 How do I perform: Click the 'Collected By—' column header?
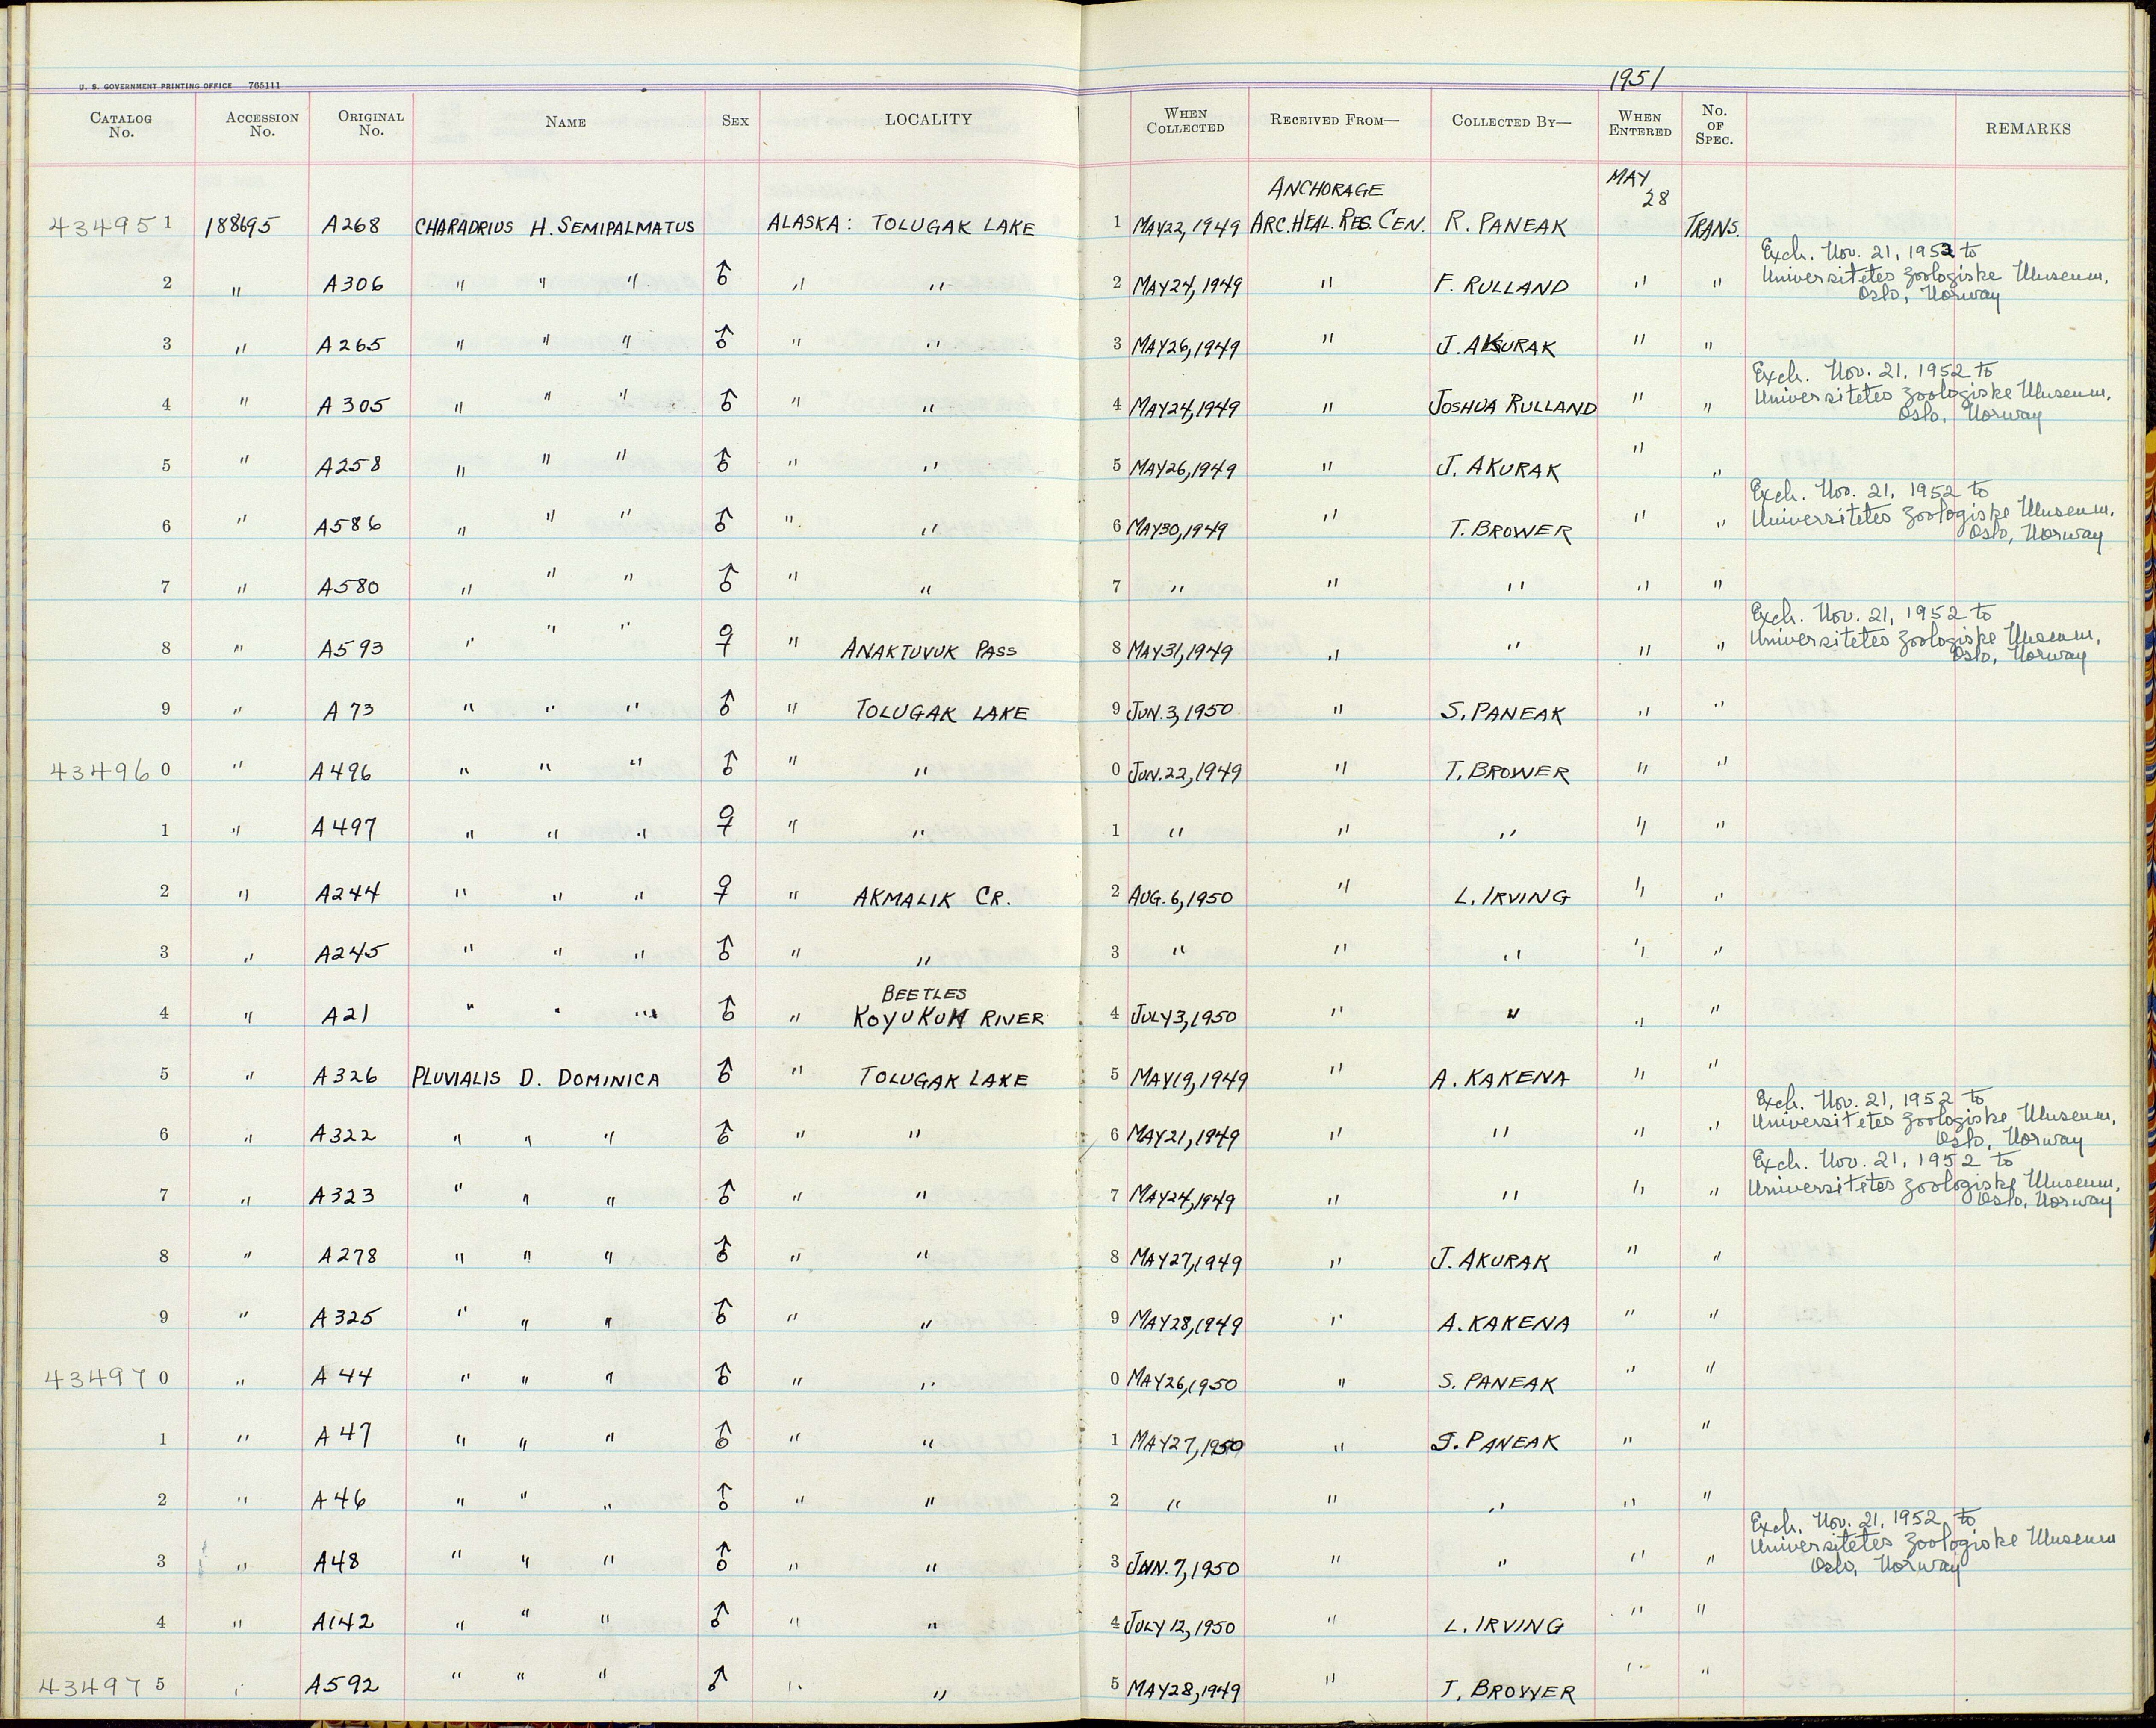click(1511, 121)
